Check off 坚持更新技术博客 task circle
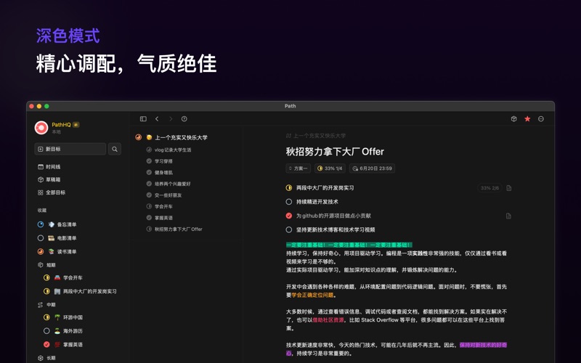The height and width of the screenshot is (363, 581). click(x=289, y=229)
